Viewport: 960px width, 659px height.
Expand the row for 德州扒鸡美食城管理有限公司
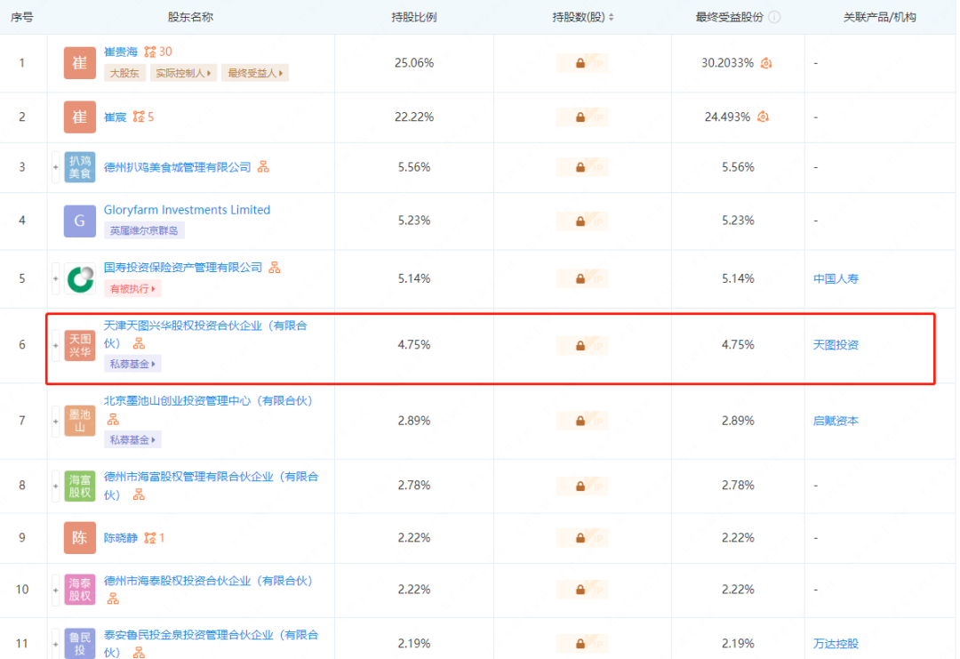coord(56,167)
